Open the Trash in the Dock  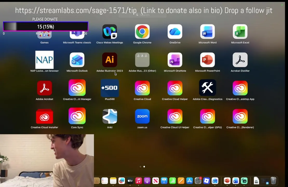pyautogui.click(x=273, y=181)
